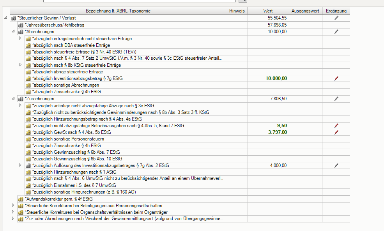Click the icon of zuzüglich sonstige Personensteuern

pos(28,139)
